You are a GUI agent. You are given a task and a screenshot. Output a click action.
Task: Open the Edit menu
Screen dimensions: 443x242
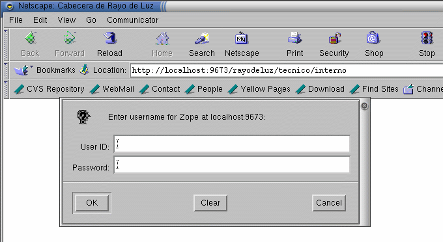click(x=40, y=20)
